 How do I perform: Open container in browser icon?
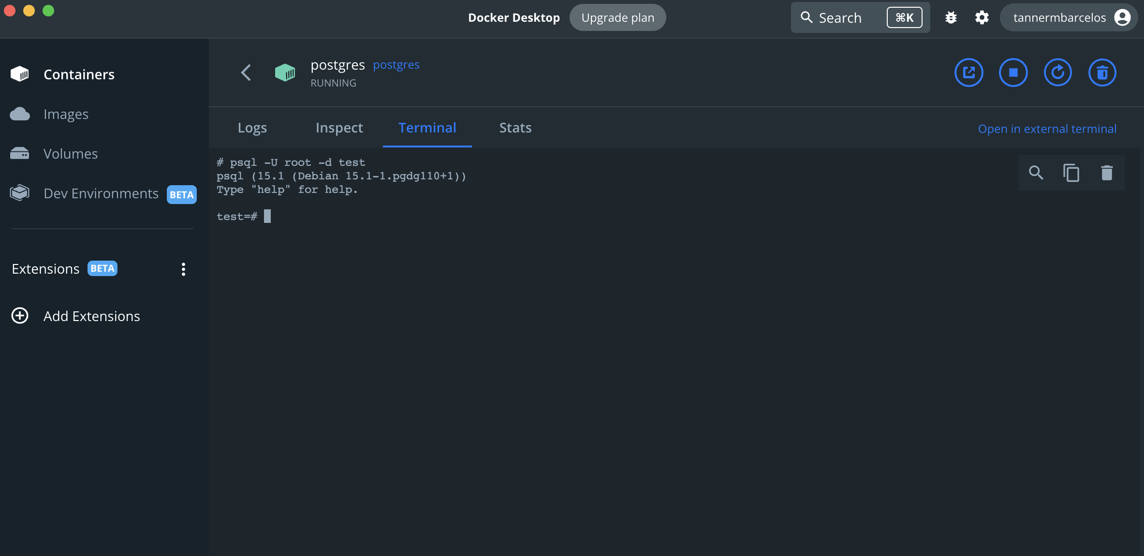968,73
